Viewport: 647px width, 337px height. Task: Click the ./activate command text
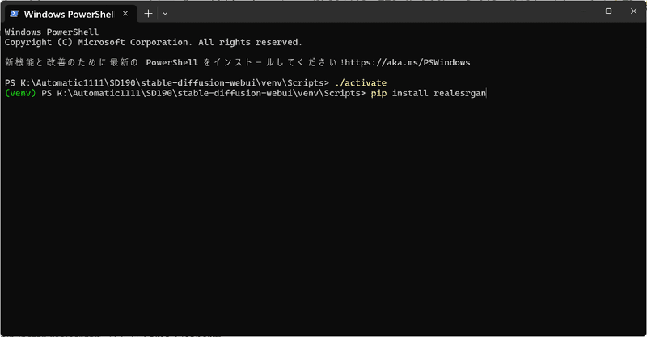(361, 83)
